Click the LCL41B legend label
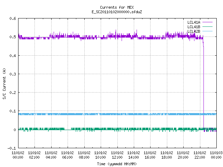 point(194,27)
